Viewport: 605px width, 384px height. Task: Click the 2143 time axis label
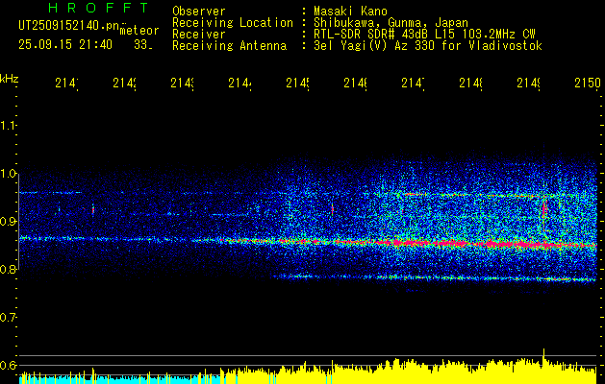(182, 84)
